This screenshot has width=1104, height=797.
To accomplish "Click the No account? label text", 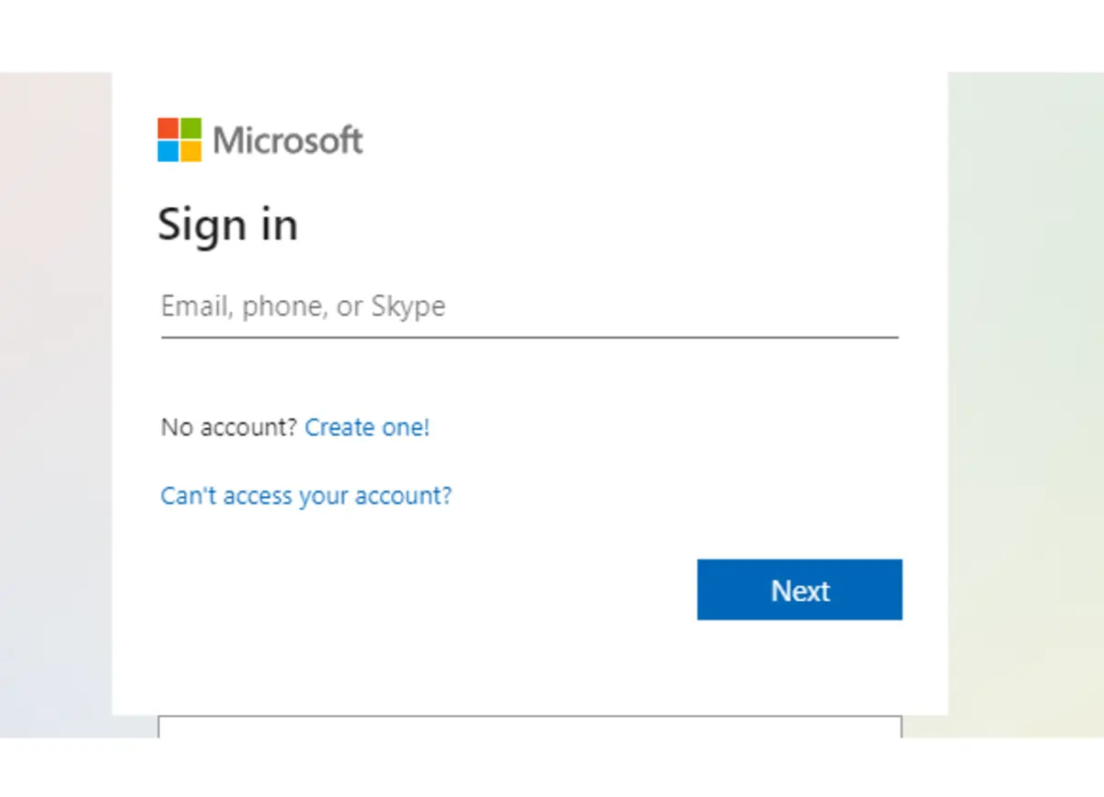I will tap(229, 427).
